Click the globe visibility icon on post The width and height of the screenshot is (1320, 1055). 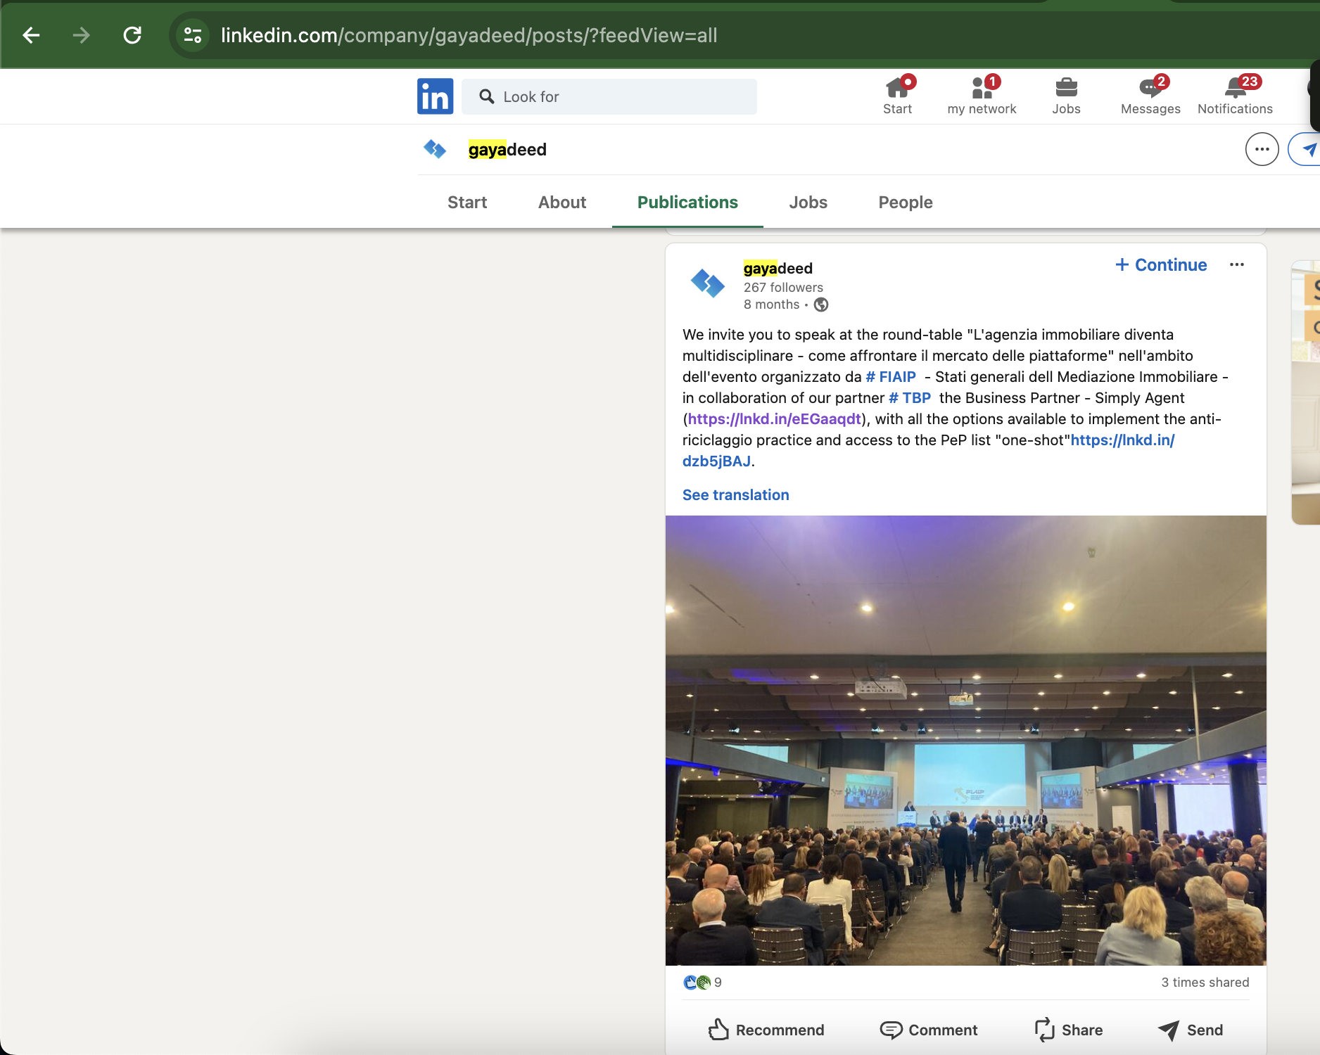[821, 305]
